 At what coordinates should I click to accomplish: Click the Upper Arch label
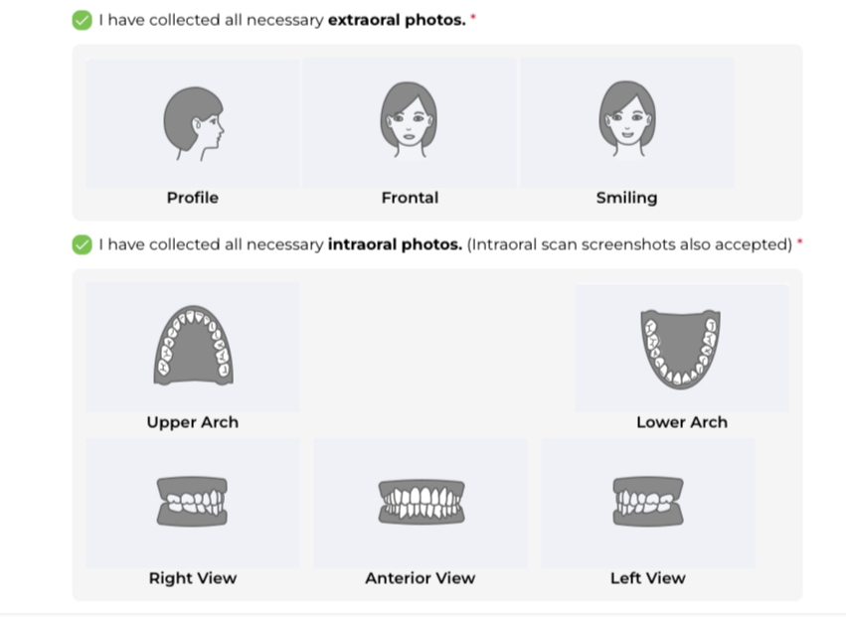tap(193, 422)
